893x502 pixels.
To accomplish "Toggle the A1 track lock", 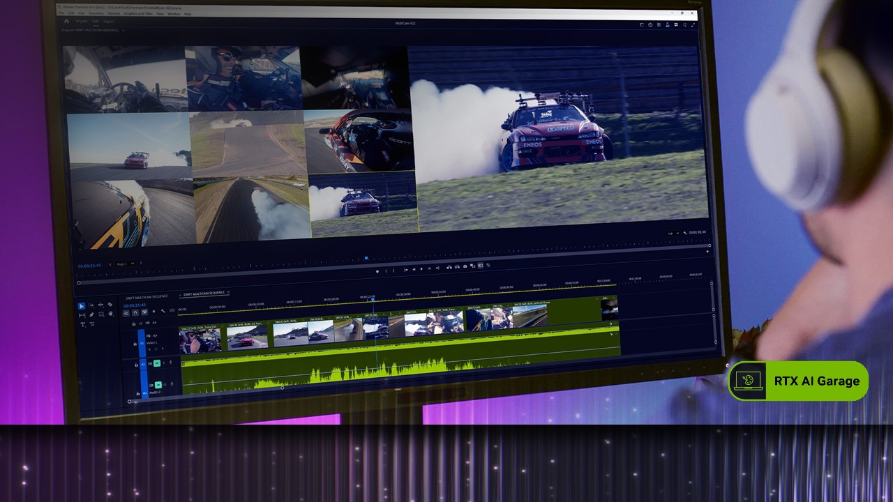I will [136, 365].
